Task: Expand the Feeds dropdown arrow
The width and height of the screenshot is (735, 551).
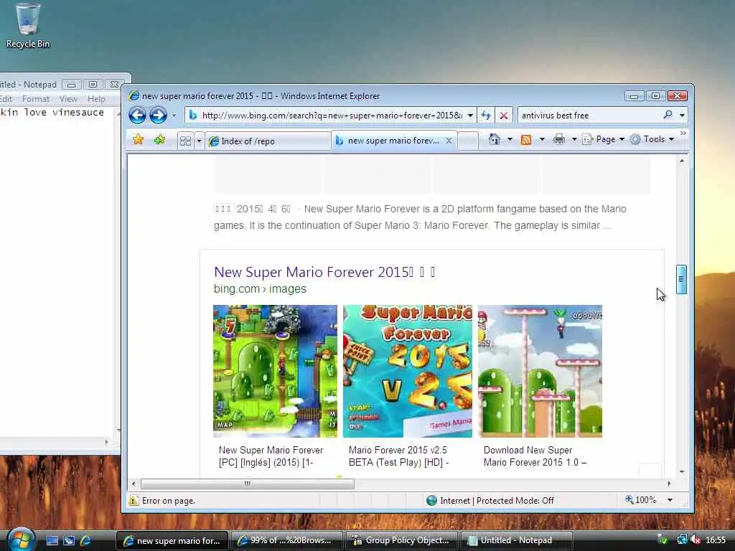Action: point(542,139)
